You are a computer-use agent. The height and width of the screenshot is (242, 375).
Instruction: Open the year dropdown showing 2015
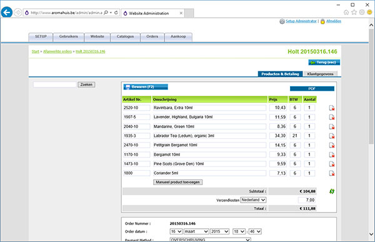coord(220,231)
